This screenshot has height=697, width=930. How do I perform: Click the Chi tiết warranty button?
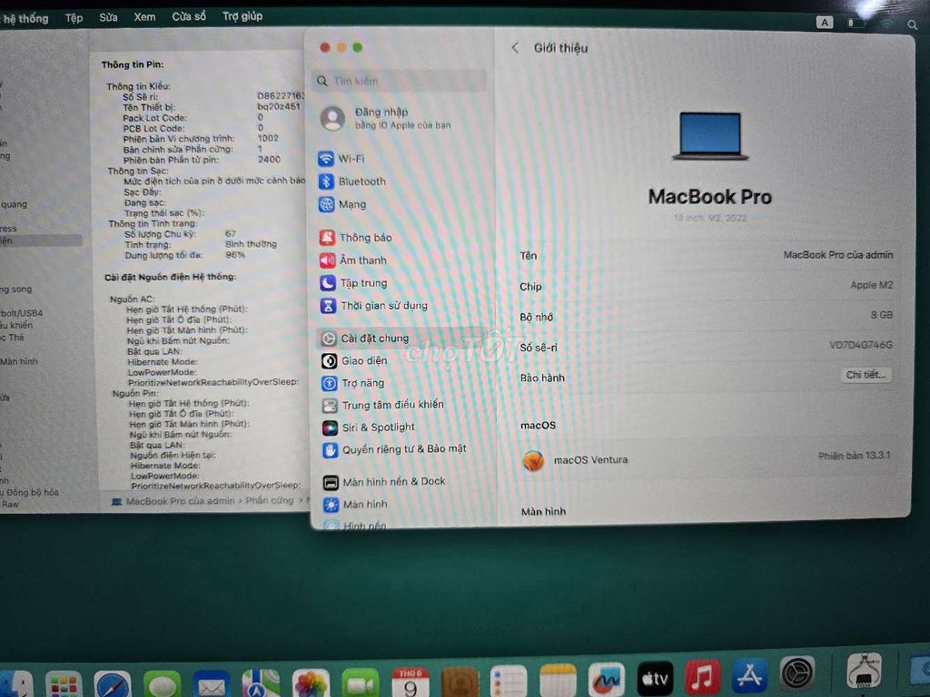866,375
